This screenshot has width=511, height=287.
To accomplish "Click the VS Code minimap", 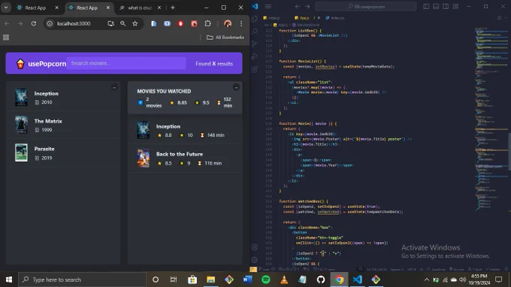I will pos(491,119).
